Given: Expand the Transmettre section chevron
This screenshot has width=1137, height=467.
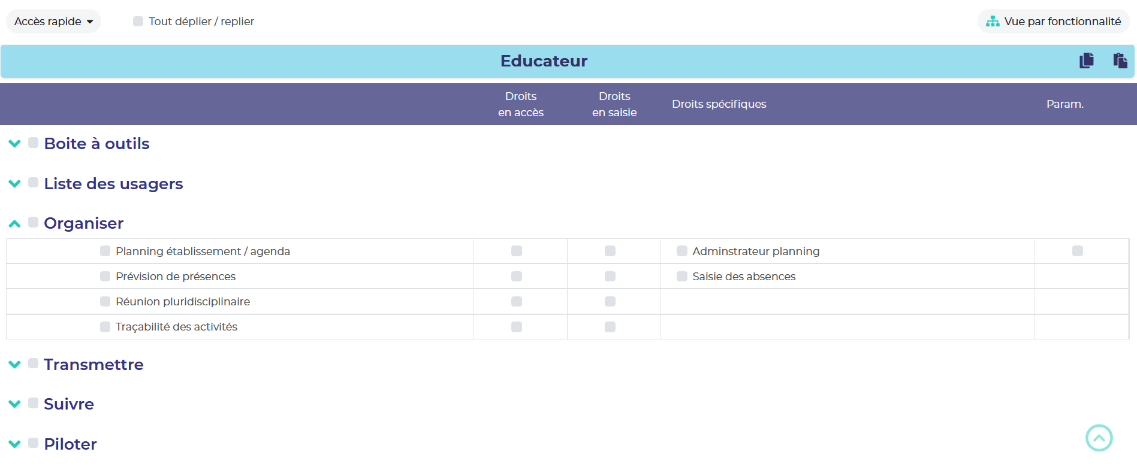Looking at the screenshot, I should click(15, 365).
